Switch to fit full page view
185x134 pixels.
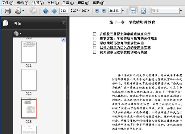(x=143, y=11)
